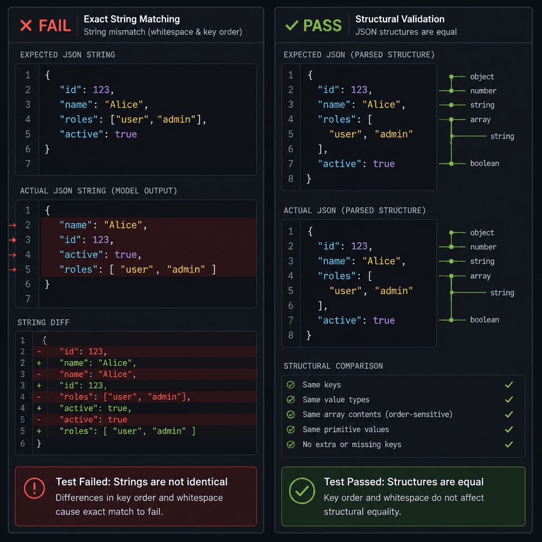Click the minus marker on diff removed "roles" row
The height and width of the screenshot is (542, 542).
point(39,397)
